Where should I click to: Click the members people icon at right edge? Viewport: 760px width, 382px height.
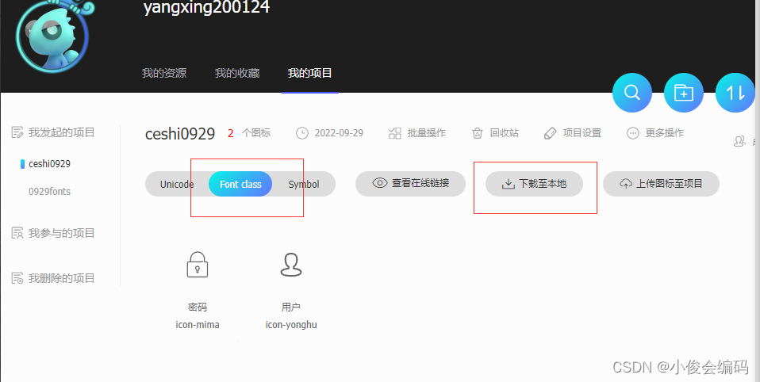[739, 141]
